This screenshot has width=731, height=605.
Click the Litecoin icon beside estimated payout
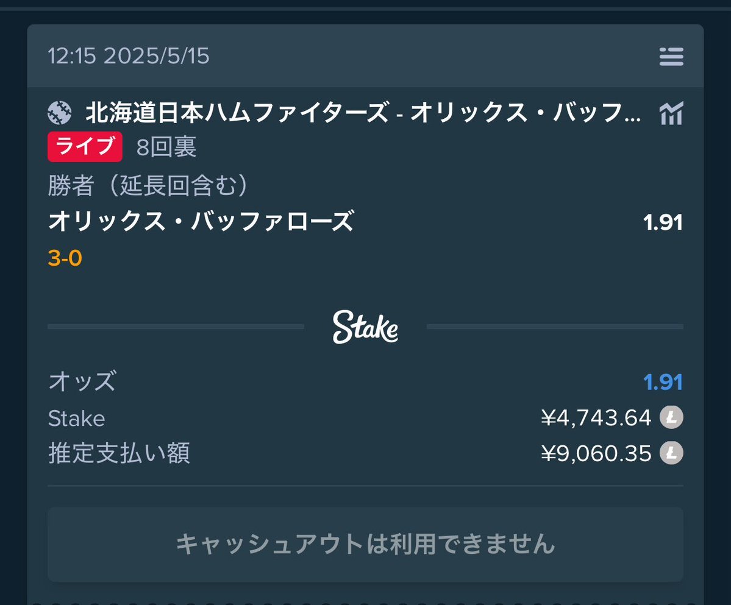(671, 453)
